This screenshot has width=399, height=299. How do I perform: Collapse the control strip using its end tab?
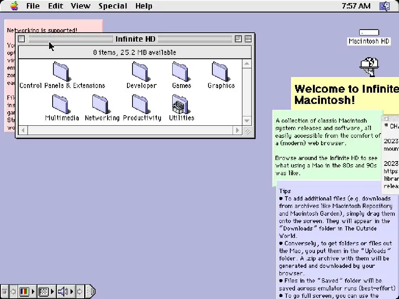click(90, 291)
